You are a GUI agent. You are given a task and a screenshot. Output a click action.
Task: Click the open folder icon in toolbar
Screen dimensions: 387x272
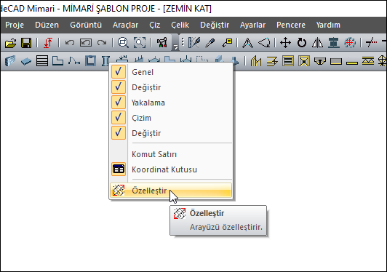10,43
